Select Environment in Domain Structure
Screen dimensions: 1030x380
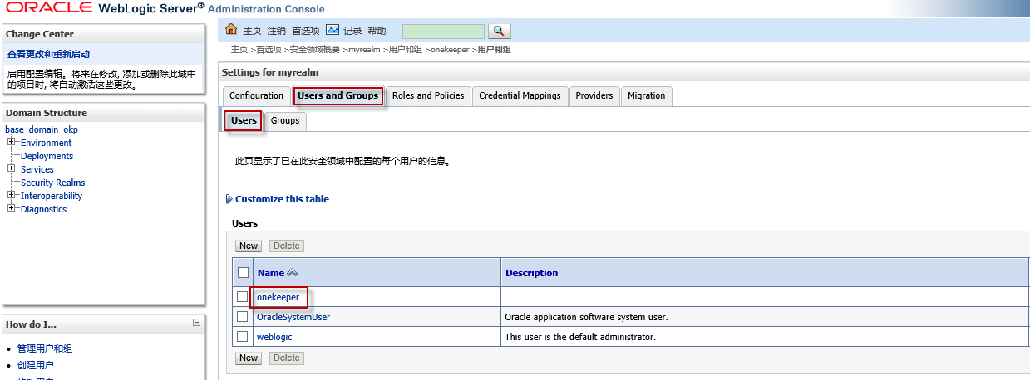pos(46,143)
